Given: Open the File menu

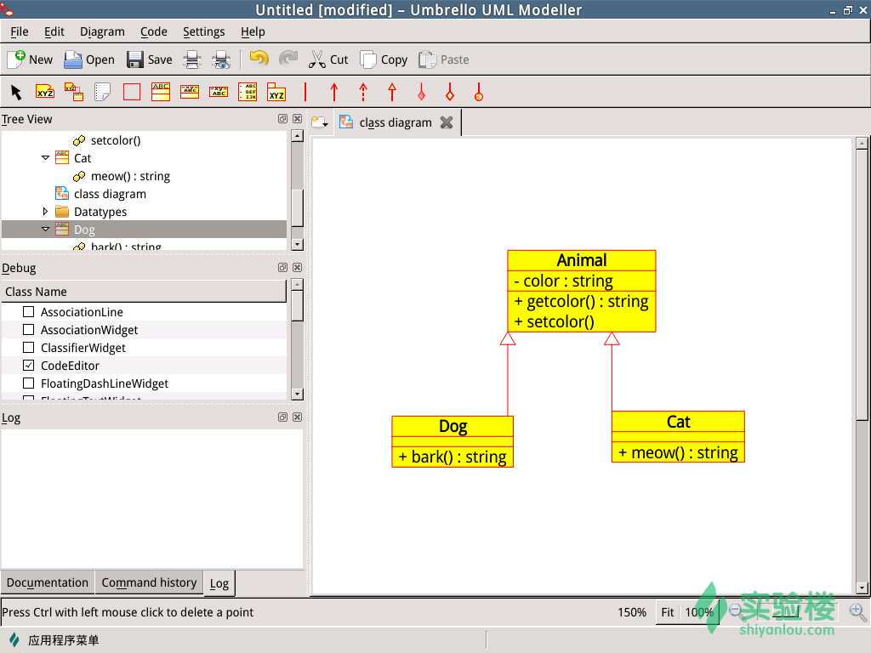Looking at the screenshot, I should point(20,31).
